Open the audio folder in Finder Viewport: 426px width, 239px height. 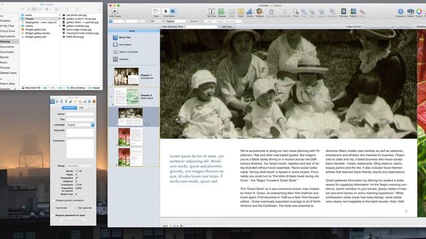[41, 15]
